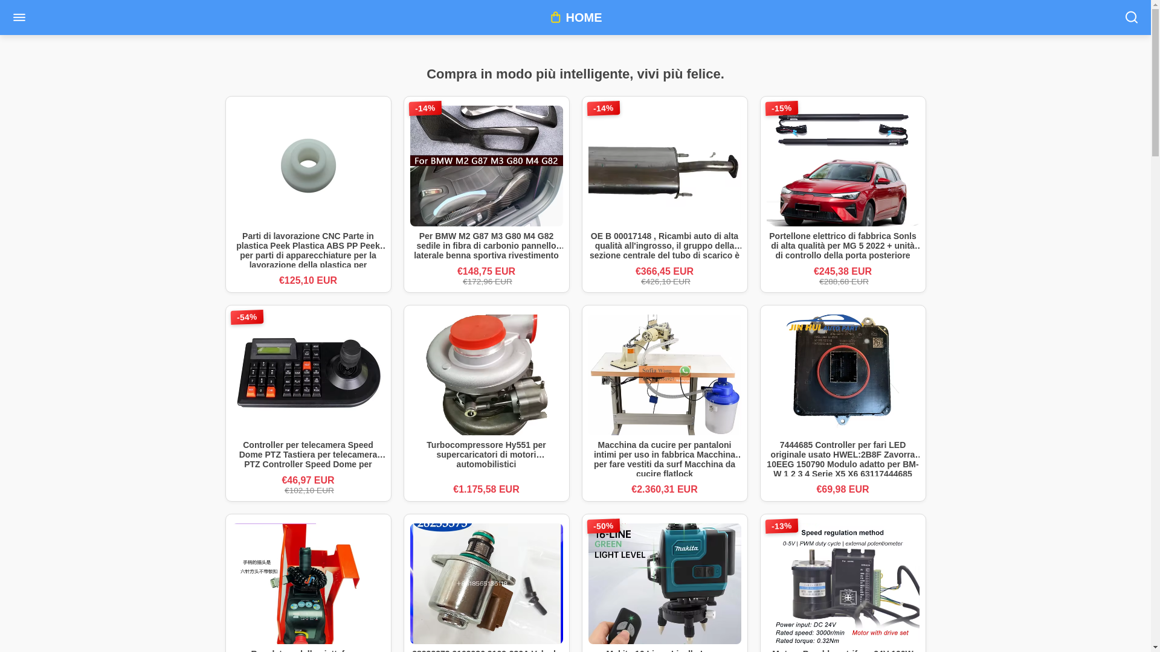Click the 24V motor with drive set image

point(843,583)
